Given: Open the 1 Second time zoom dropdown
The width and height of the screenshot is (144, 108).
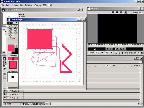Looking at the screenshot, I should [22, 104].
